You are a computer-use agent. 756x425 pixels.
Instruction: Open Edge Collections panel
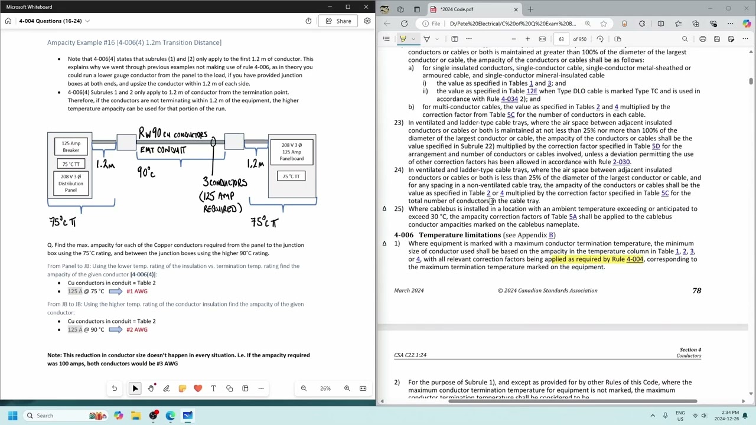pos(696,24)
